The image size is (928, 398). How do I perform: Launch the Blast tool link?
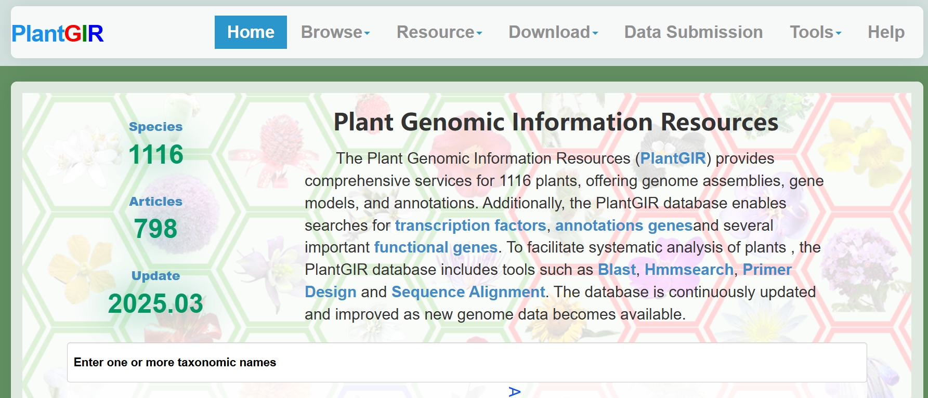[x=617, y=270]
